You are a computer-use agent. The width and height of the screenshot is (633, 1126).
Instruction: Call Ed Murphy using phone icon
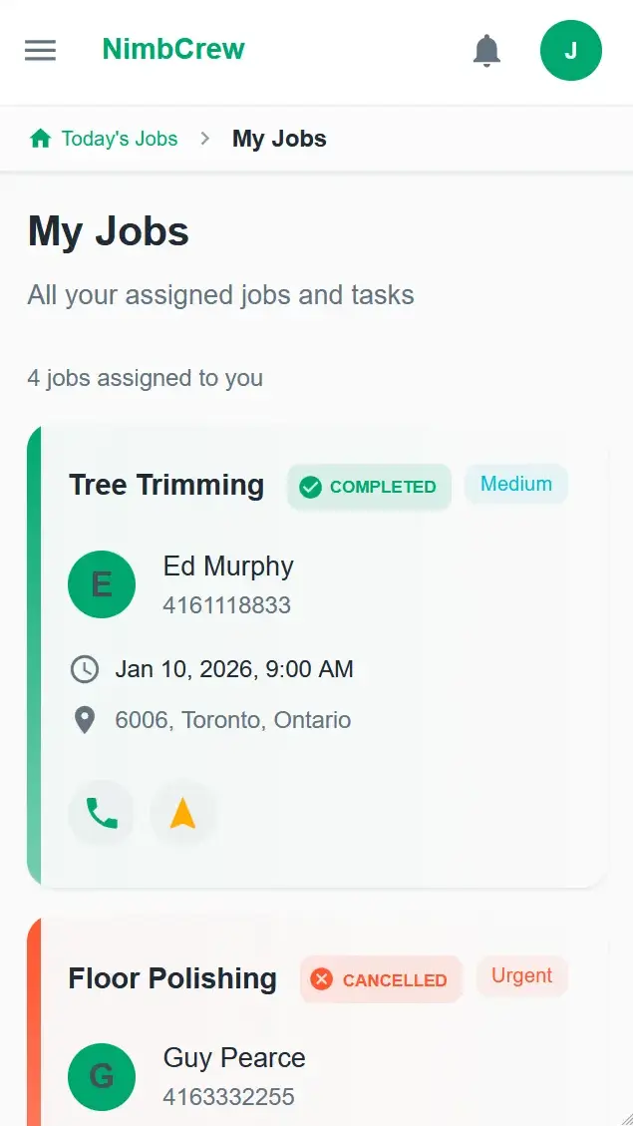(102, 814)
